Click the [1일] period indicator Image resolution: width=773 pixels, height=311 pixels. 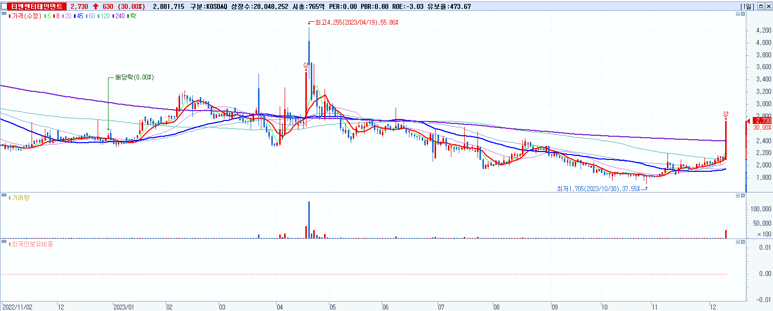click(x=747, y=6)
